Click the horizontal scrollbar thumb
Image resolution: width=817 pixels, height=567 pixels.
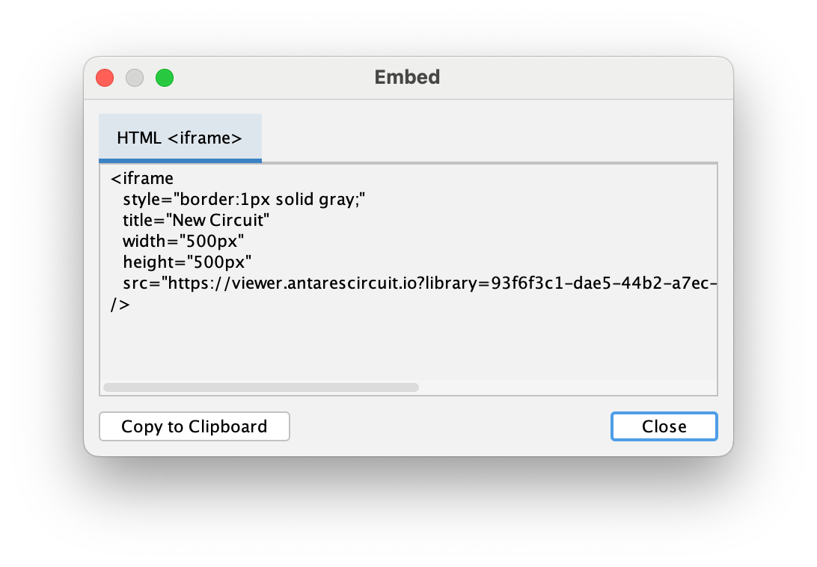(261, 387)
